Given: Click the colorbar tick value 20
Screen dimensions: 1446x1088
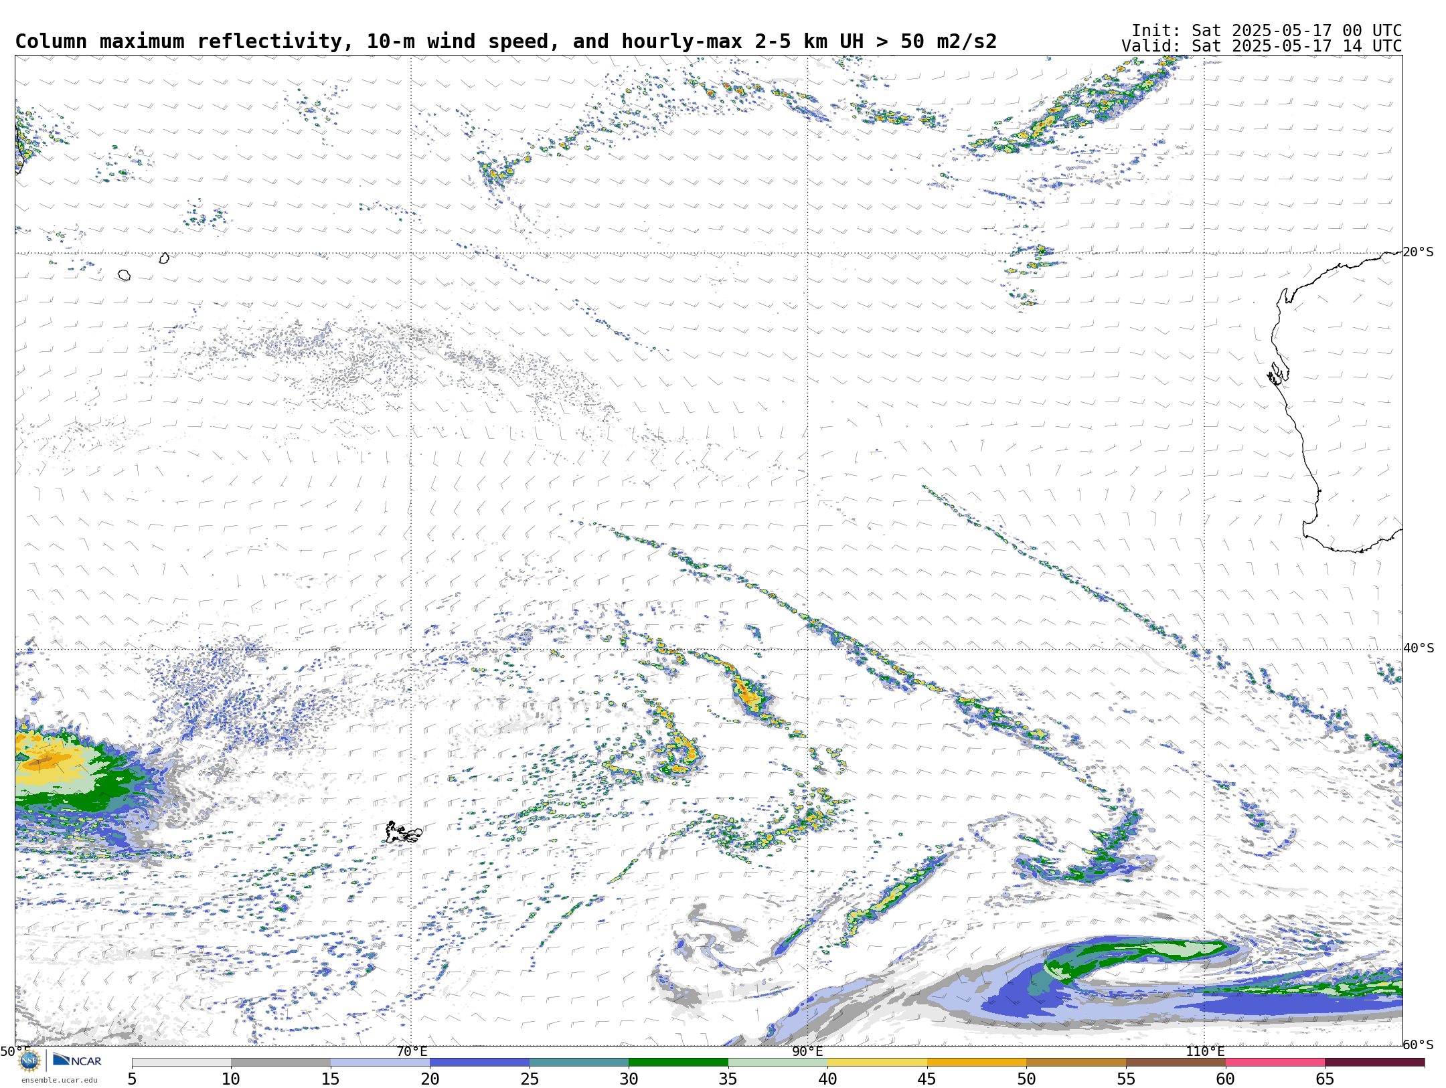Looking at the screenshot, I should pos(430,1079).
